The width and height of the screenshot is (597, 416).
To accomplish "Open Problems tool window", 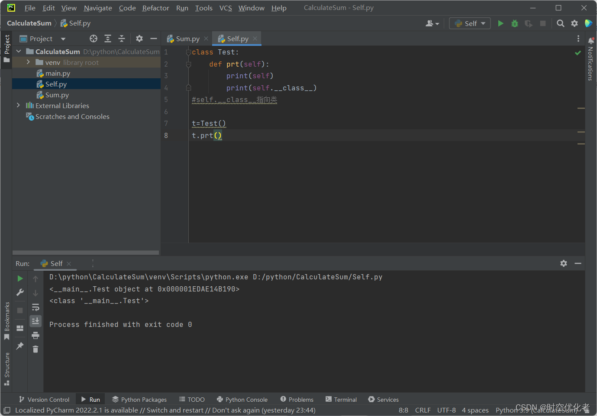I will (x=297, y=400).
